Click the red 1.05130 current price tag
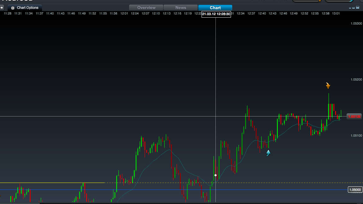363x204 pixels. click(x=355, y=116)
